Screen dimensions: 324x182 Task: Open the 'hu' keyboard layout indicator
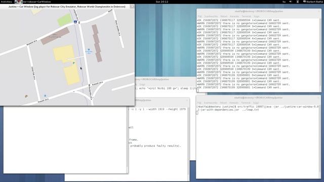(284, 2)
